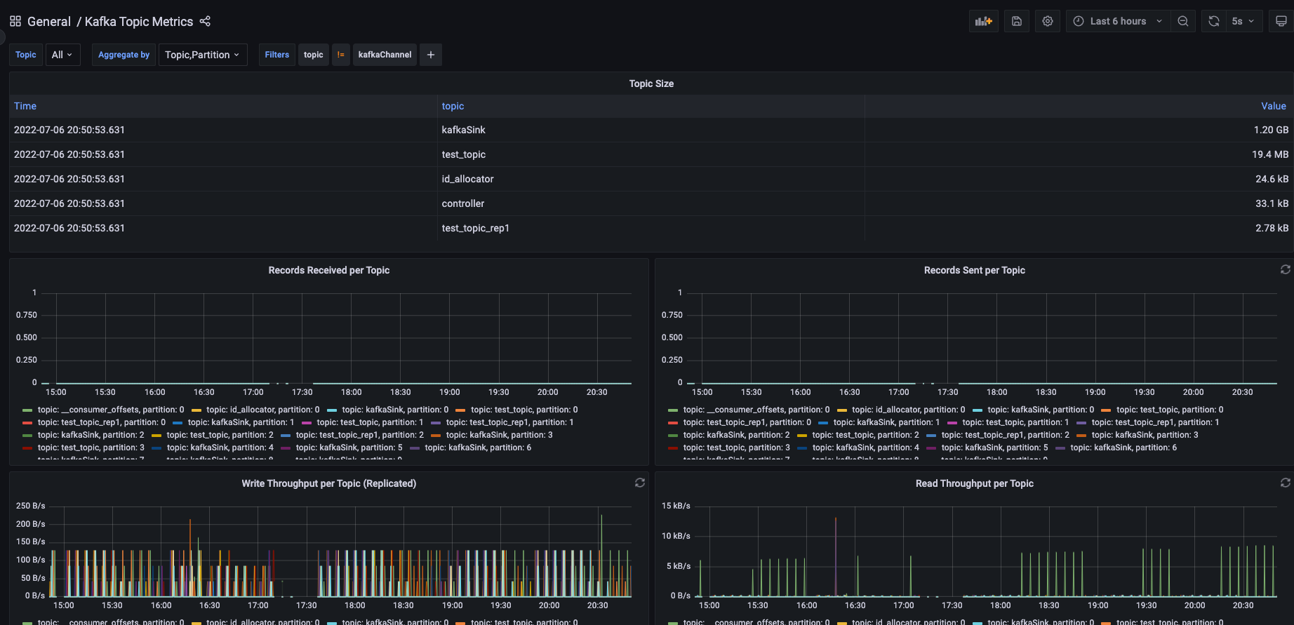Screen dimensions: 1294x625
Task: Expand the Aggregate by Topic,Partition dropdown
Action: (x=202, y=55)
